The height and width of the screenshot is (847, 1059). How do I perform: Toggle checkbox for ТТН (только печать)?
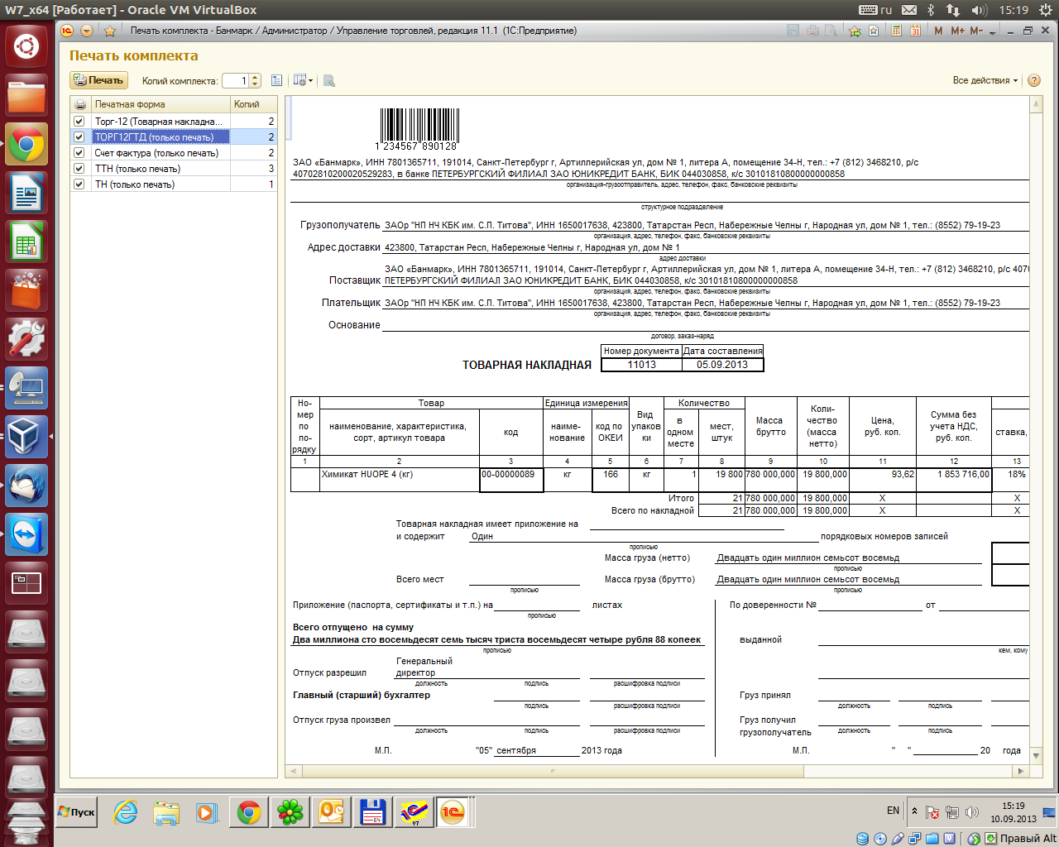79,168
